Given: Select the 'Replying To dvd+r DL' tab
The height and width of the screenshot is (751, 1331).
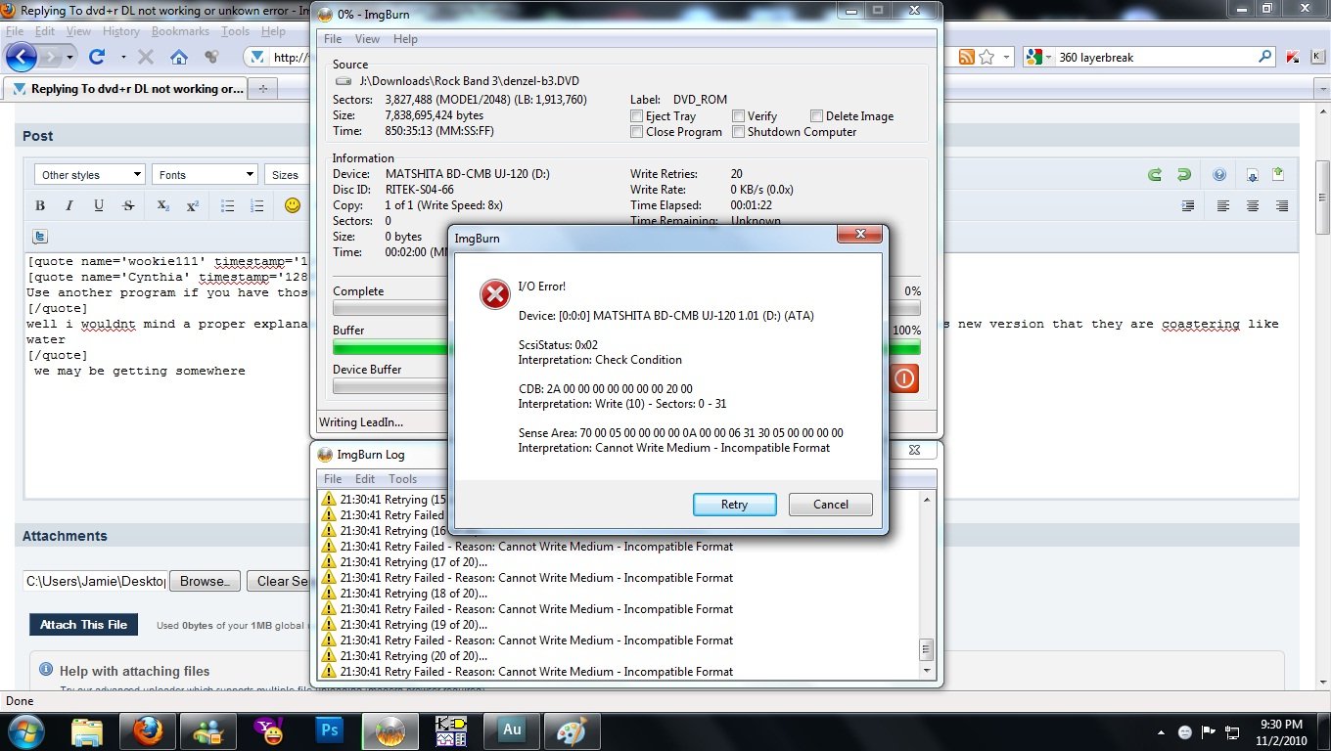Looking at the screenshot, I should [126, 89].
